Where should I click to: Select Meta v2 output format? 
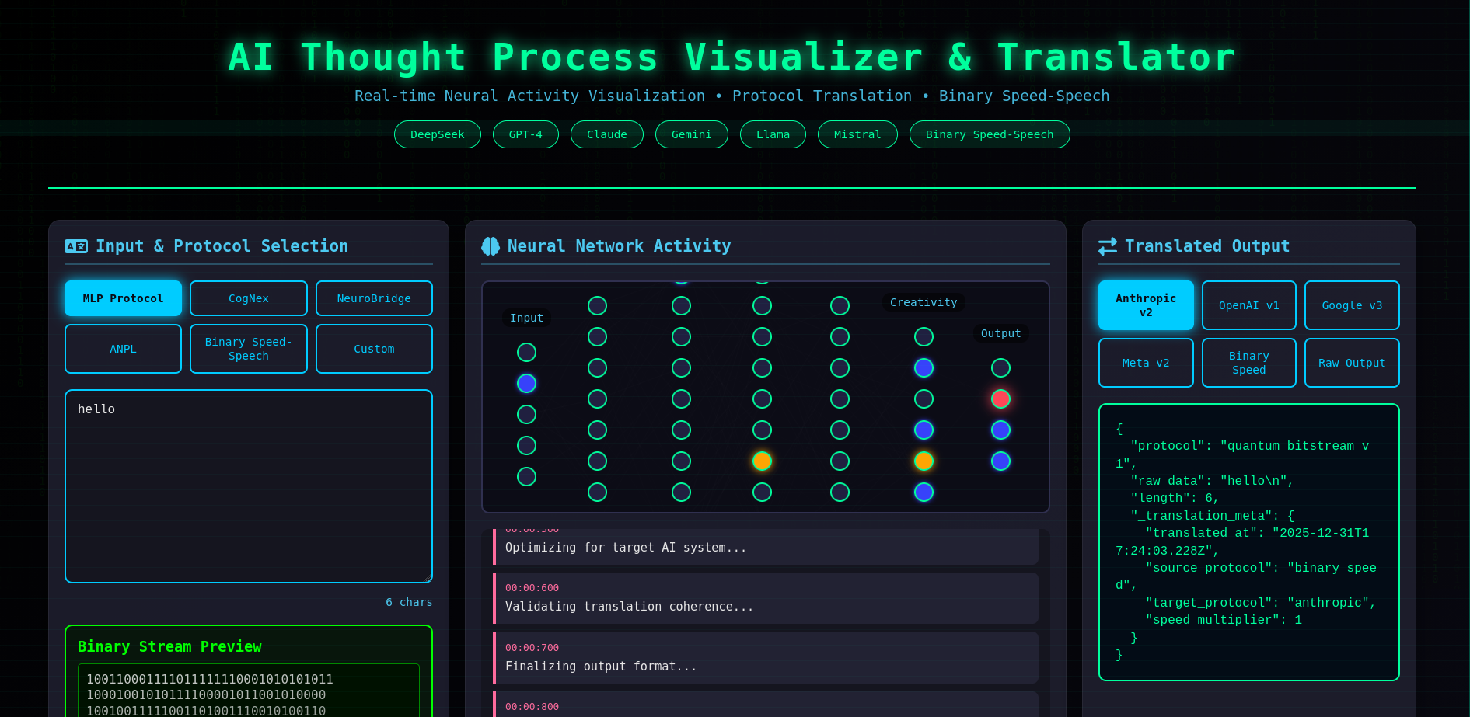click(1146, 362)
